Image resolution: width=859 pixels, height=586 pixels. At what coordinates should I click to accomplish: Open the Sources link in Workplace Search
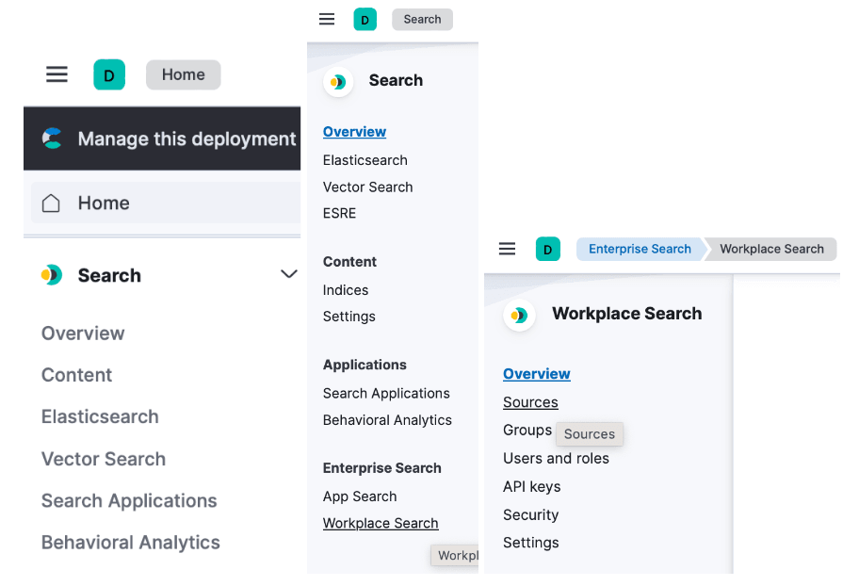pos(530,402)
